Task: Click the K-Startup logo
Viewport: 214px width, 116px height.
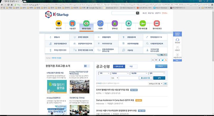Action: pos(57,14)
